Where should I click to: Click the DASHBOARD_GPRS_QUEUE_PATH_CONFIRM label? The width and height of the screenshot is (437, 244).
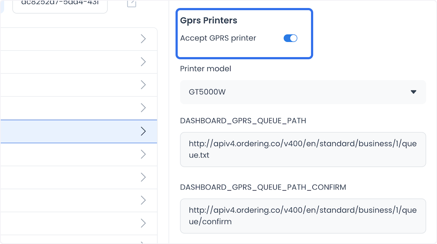[x=263, y=187]
